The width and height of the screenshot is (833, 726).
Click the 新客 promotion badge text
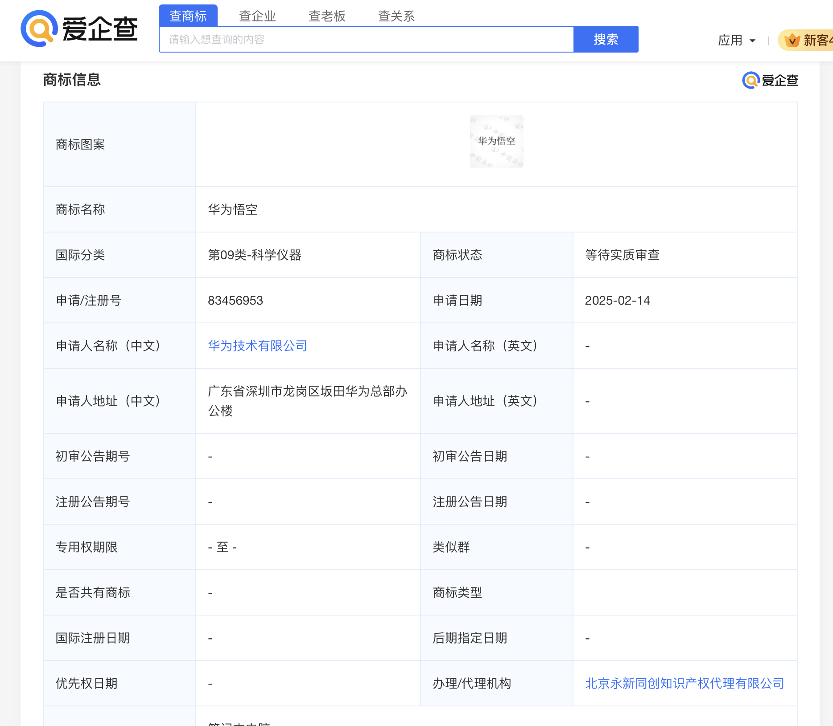tap(817, 40)
